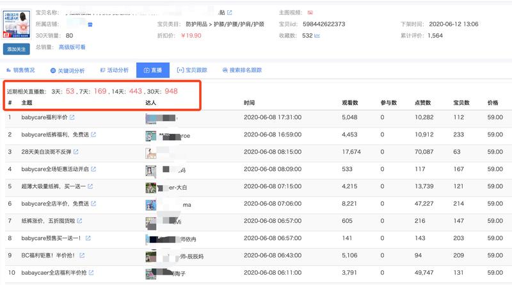Image resolution: width=512 pixels, height=285 pixels.
Task: Click host avatar in row 1 babycare福利半价
Action: point(150,118)
